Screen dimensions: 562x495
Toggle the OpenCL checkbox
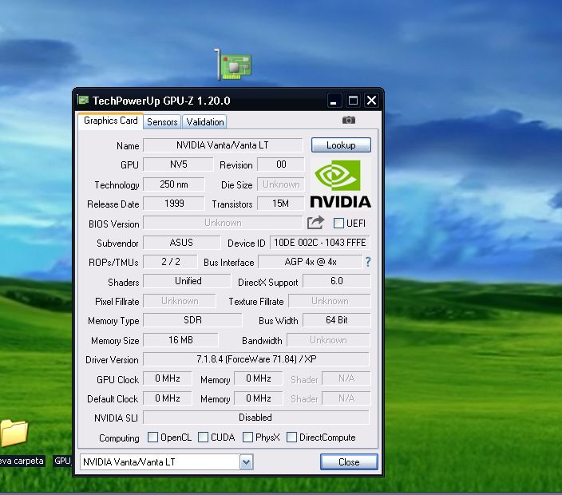point(152,437)
